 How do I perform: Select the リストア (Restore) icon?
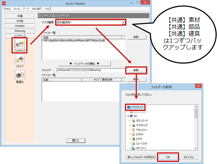coord(19,61)
